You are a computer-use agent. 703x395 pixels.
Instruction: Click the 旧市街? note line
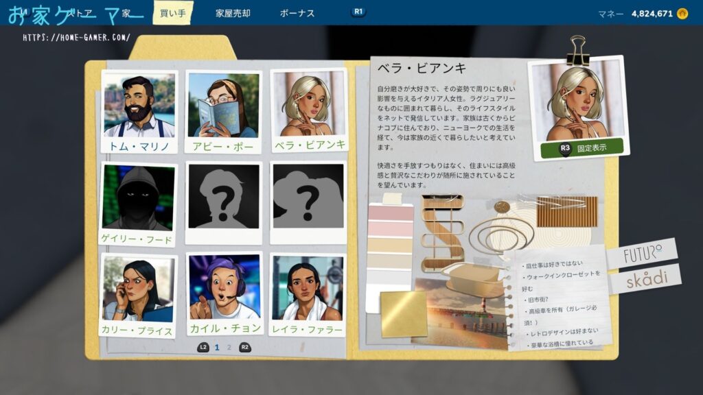536,299
